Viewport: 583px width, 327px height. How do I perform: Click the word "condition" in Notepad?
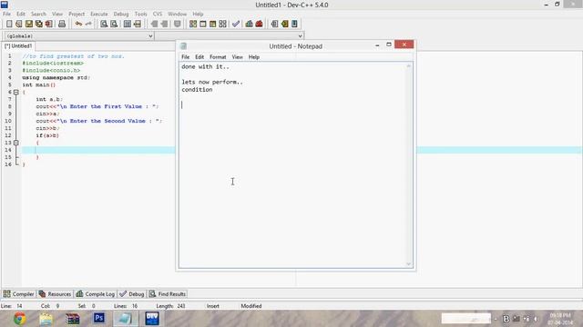coord(197,90)
